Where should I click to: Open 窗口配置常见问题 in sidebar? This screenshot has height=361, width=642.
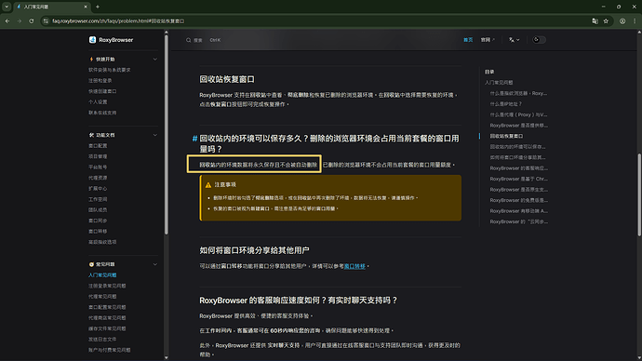pyautogui.click(x=107, y=307)
